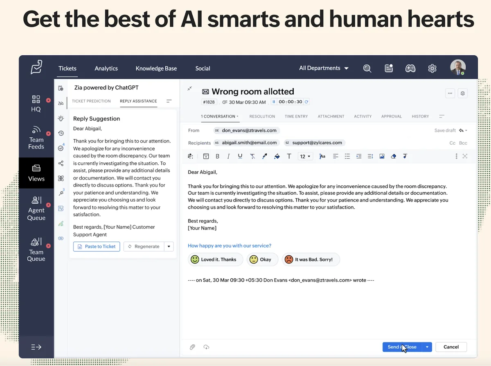Open the checkmark tasks icon with badge 4
The width and height of the screenshot is (491, 366).
pyautogui.click(x=61, y=148)
